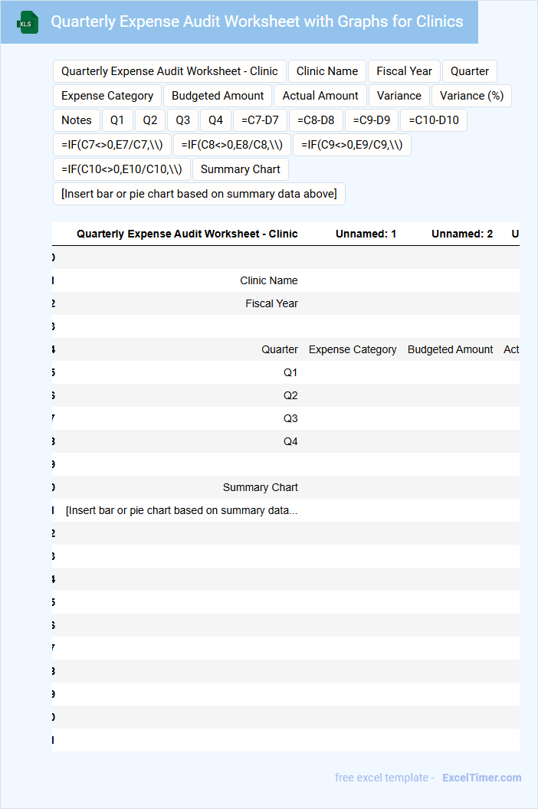Image resolution: width=538 pixels, height=809 pixels.
Task: Click the =IF(C9<>0,E9/C9,\\) formula tag
Action: 352,145
